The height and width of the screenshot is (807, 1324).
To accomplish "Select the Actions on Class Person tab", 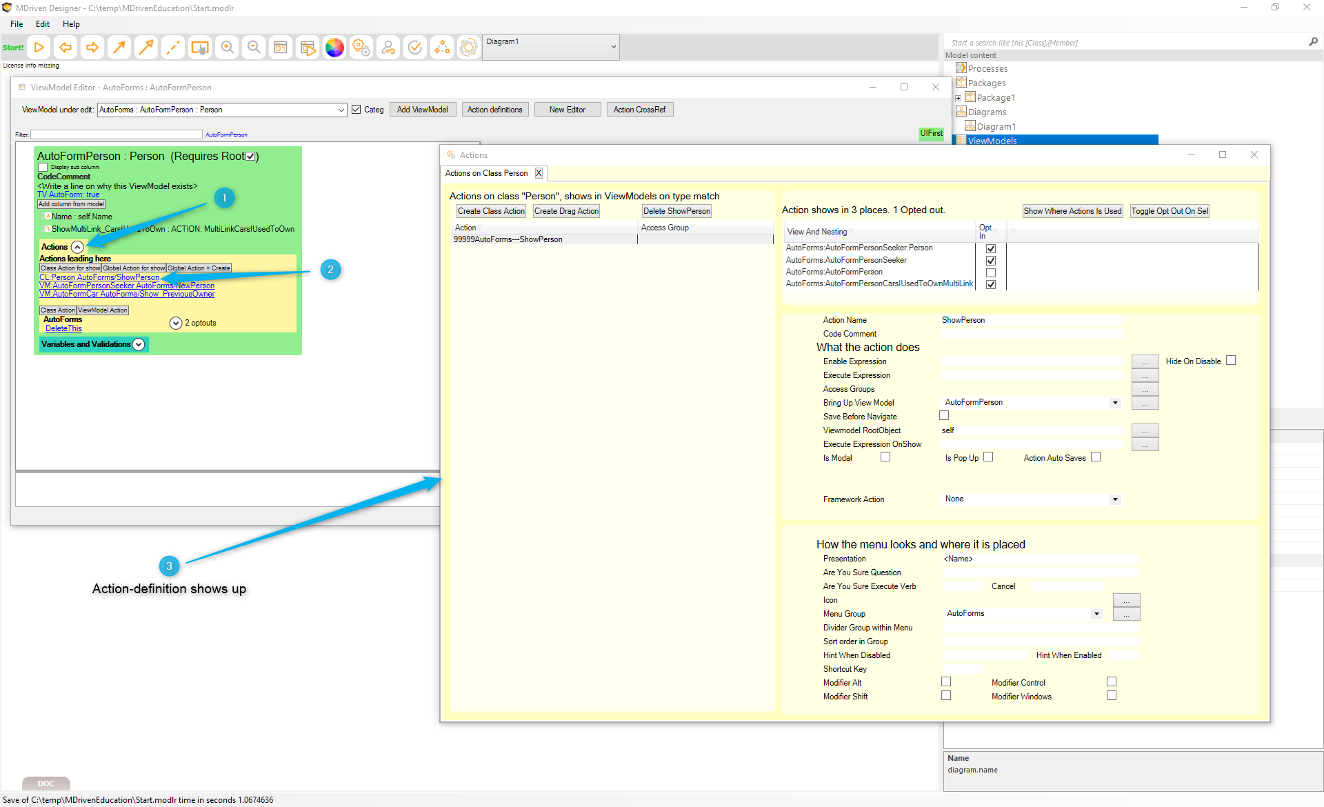I will pyautogui.click(x=487, y=173).
